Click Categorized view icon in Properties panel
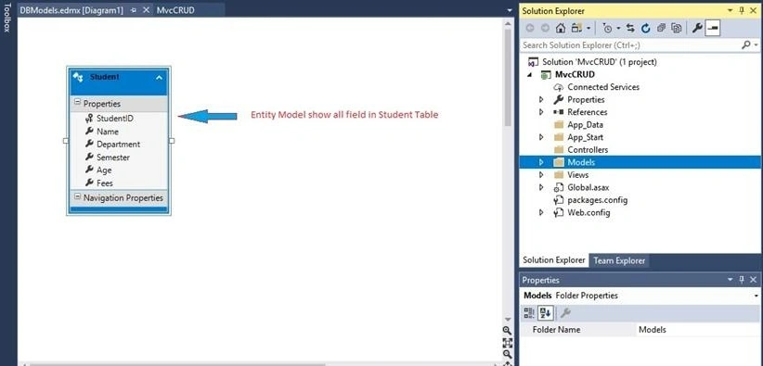The height and width of the screenshot is (366, 763). pos(529,313)
